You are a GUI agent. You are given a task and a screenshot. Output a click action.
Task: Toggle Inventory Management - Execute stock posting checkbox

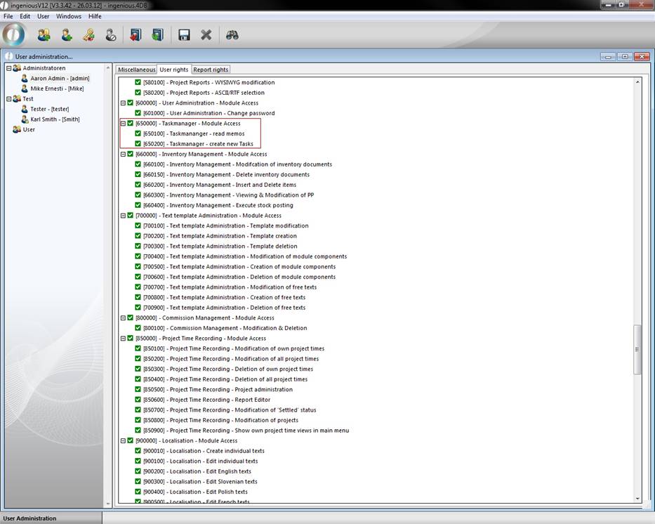pyautogui.click(x=138, y=205)
